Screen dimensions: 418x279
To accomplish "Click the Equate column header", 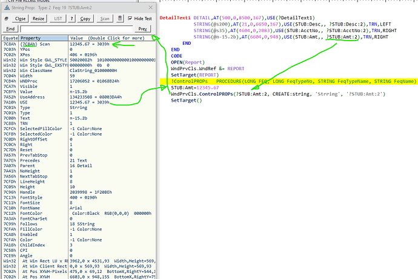I will [x=10, y=38].
